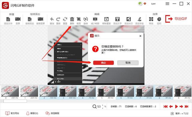
Task: Decrease zoom with the down stepper arrow
Action: (103, 108)
